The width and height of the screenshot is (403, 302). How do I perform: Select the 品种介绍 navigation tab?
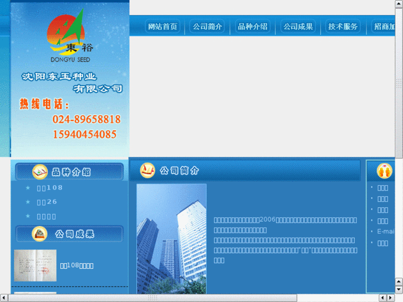(252, 26)
